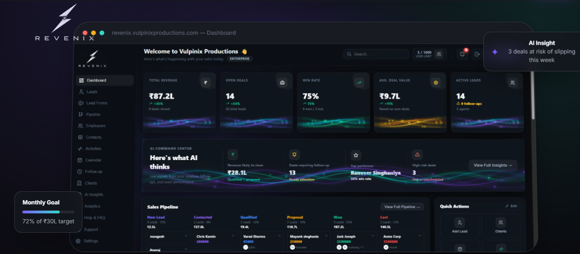The height and width of the screenshot is (254, 580).
Task: Click the View Full Insights button
Action: tap(493, 165)
